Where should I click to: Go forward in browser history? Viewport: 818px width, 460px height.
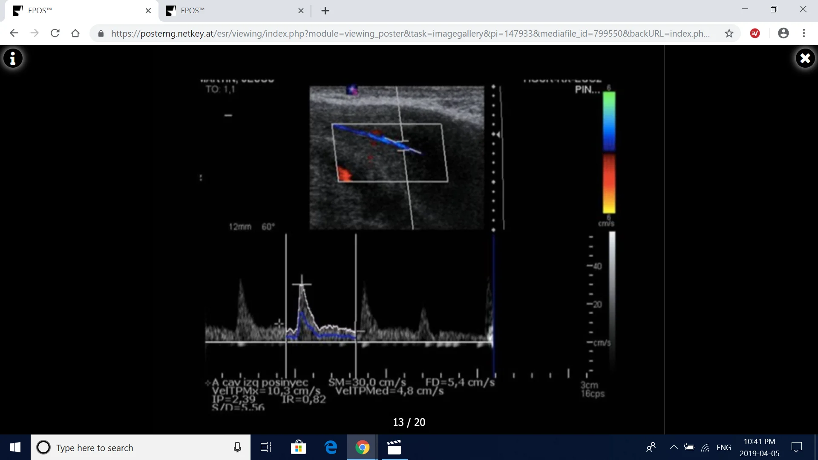click(35, 33)
